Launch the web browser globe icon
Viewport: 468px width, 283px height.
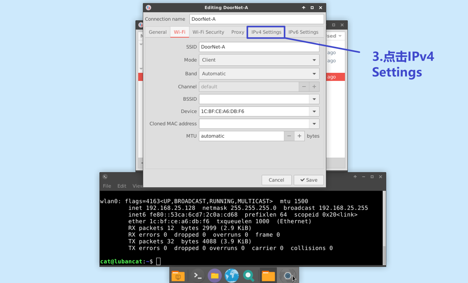point(232,275)
